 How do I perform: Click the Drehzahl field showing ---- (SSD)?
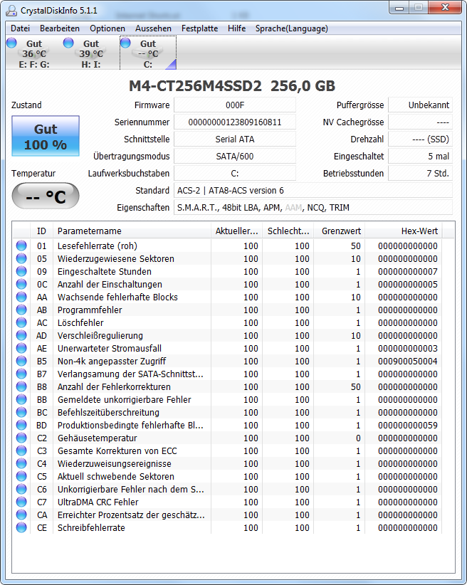click(x=420, y=139)
